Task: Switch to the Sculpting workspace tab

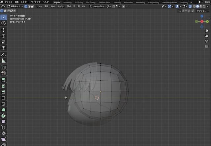Action: coord(79,2)
